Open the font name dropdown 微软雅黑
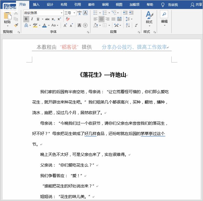 (61, 13)
